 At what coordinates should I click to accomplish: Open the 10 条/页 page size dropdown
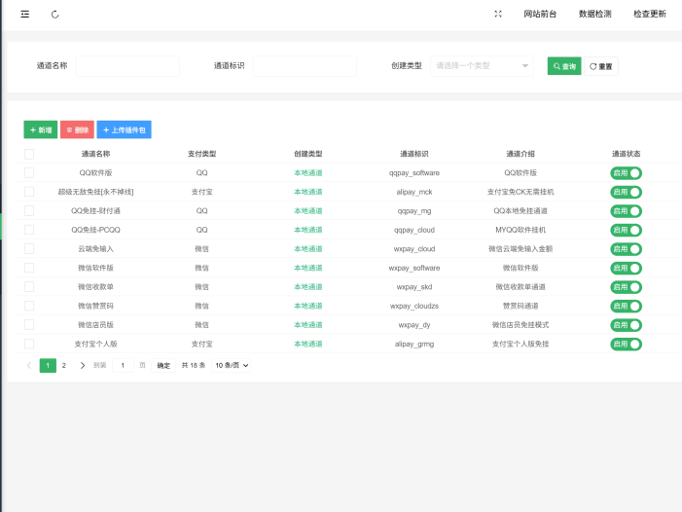[x=232, y=365]
